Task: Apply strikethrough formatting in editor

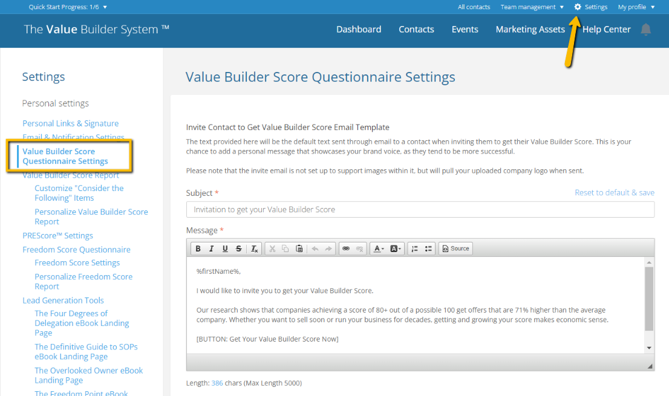Action: pyautogui.click(x=238, y=248)
